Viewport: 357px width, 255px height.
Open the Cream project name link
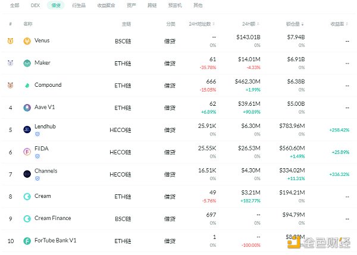tap(43, 196)
